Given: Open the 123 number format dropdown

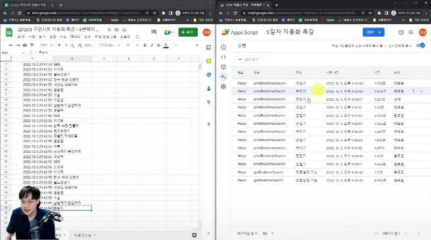Looking at the screenshot, I should click(x=88, y=45).
